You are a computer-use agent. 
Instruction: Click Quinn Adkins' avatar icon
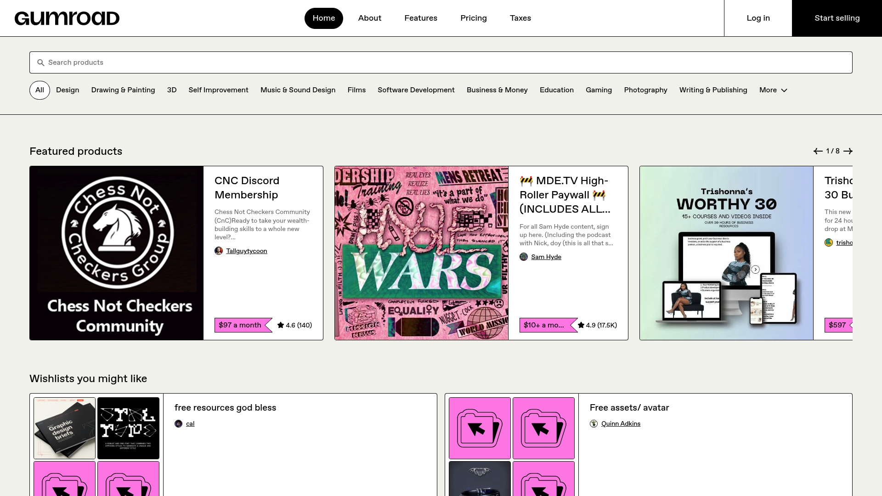(x=594, y=423)
